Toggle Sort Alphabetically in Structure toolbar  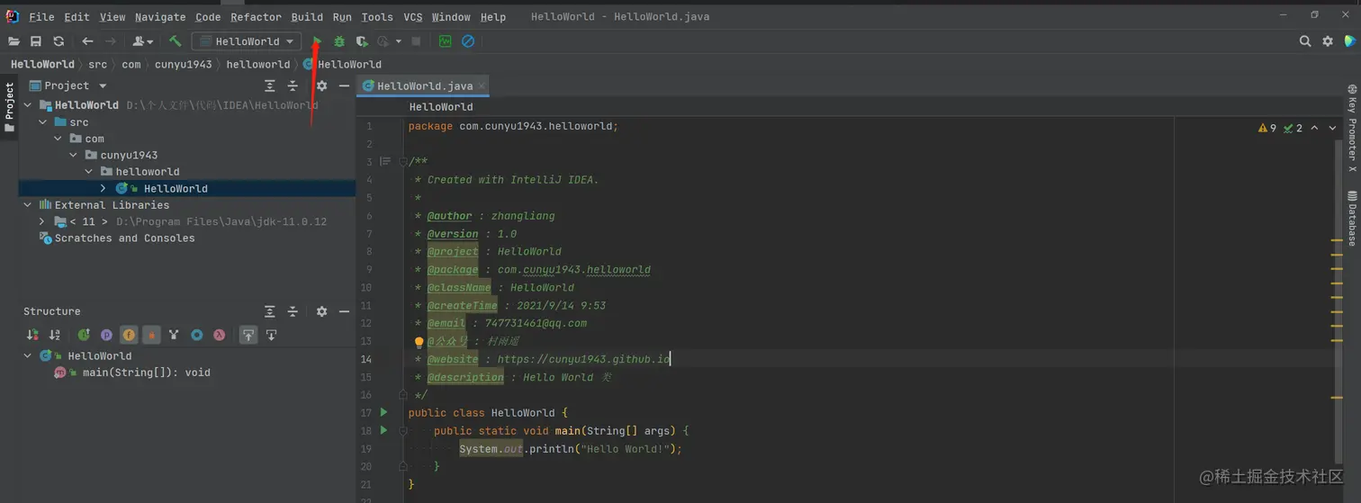click(x=55, y=335)
